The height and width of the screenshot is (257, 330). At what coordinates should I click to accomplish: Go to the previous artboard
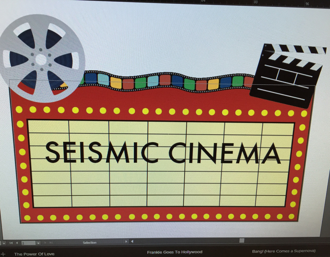pyautogui.click(x=17, y=243)
